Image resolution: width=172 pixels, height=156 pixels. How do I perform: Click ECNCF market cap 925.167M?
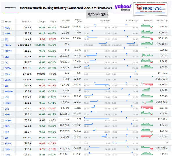tap(162, 79)
